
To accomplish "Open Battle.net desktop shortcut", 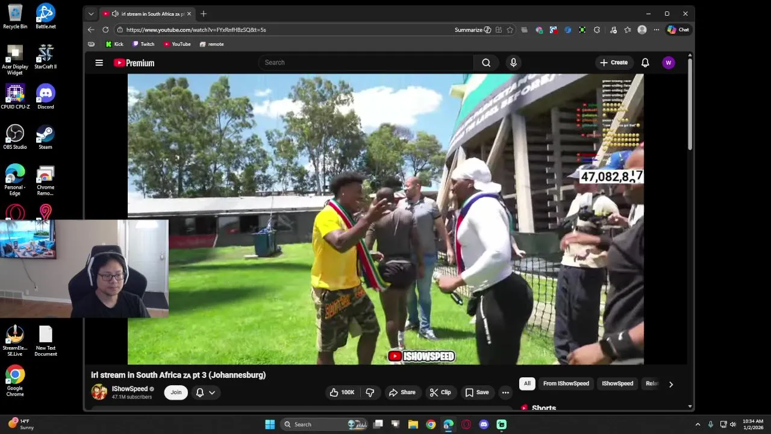I will [x=46, y=16].
